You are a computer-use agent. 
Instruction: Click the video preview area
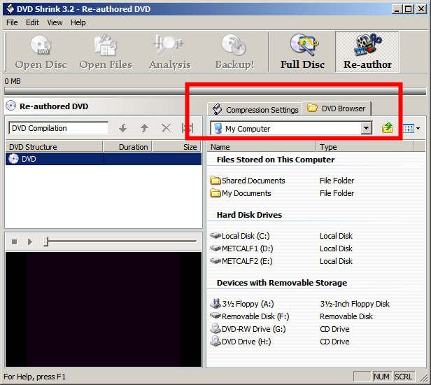click(104, 309)
